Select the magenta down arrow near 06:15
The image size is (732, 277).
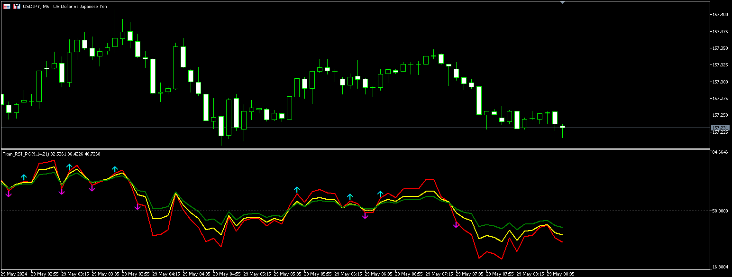tap(365, 216)
